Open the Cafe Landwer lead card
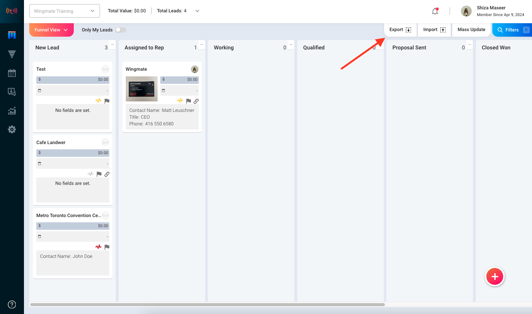532x314 pixels. (51, 143)
